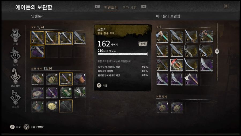Select the gold coin item with count 58

click(52, 106)
